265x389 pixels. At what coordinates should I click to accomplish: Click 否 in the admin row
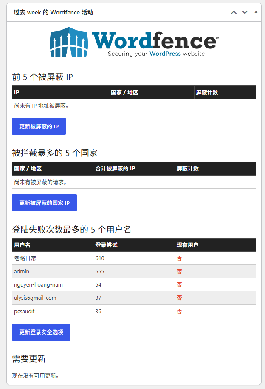[179, 271]
